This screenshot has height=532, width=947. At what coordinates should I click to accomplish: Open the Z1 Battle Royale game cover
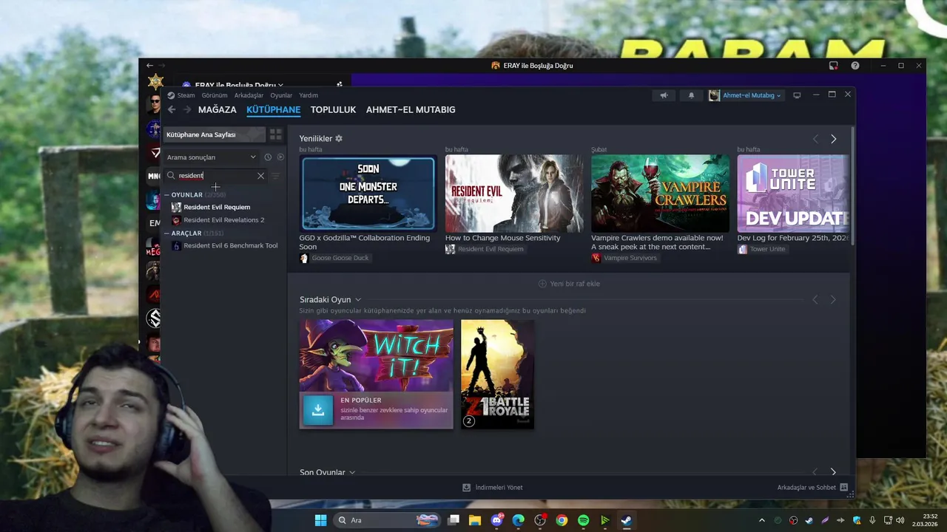pos(497,374)
